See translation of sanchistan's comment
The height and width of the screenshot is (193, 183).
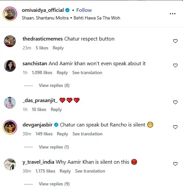coord(87,72)
